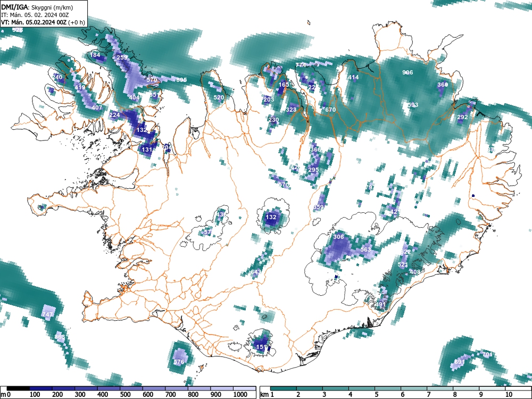This screenshot has height=399, width=532.
Task: Click the offshore visibility value 691
Action: tap(460, 362)
